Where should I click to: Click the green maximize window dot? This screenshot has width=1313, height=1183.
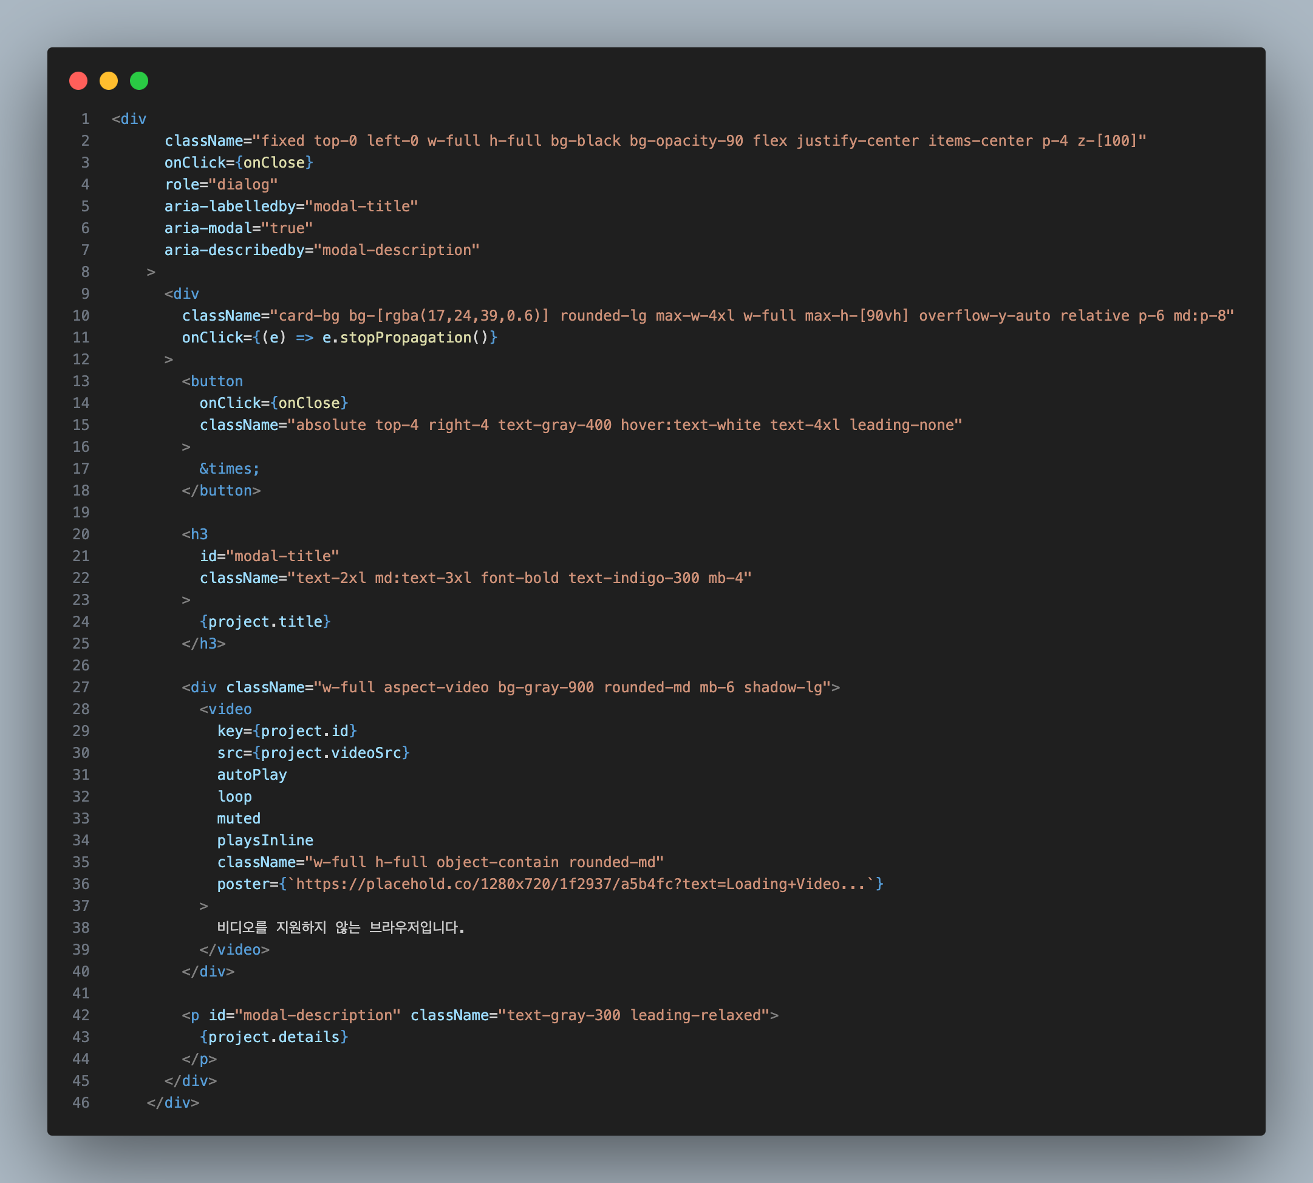pyautogui.click(x=139, y=81)
